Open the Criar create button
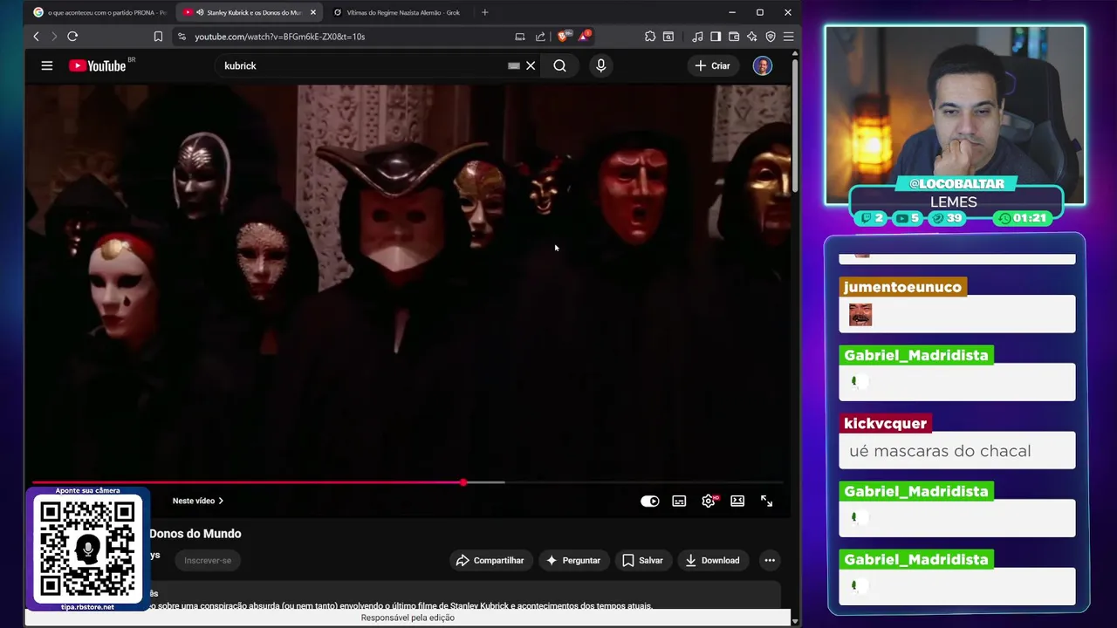1117x628 pixels. point(713,65)
